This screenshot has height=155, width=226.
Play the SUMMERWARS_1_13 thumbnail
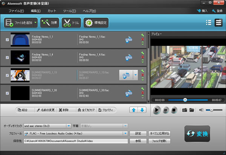pos(20,75)
